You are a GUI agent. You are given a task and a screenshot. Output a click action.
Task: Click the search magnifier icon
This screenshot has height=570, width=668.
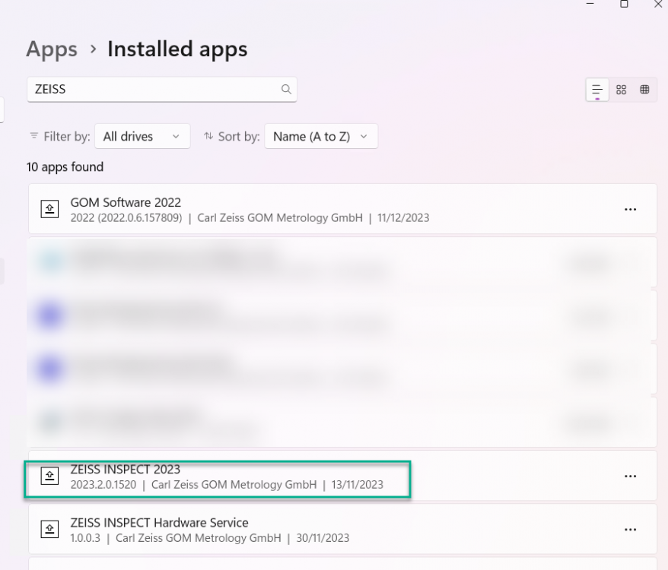[286, 89]
